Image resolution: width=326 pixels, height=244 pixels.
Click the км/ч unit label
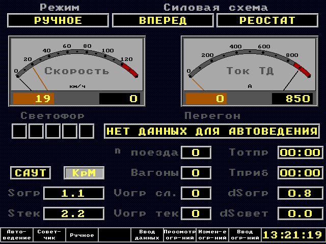point(77,86)
